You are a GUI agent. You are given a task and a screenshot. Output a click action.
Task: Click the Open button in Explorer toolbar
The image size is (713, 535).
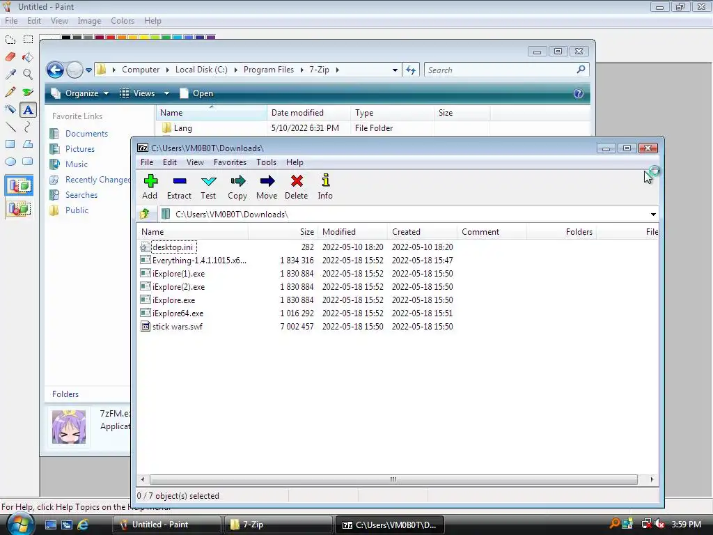196,93
